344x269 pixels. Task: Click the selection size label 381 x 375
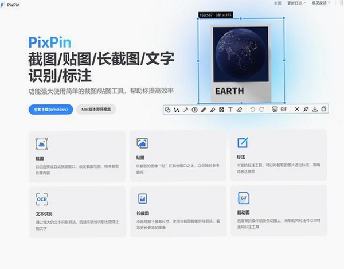[x=216, y=15]
